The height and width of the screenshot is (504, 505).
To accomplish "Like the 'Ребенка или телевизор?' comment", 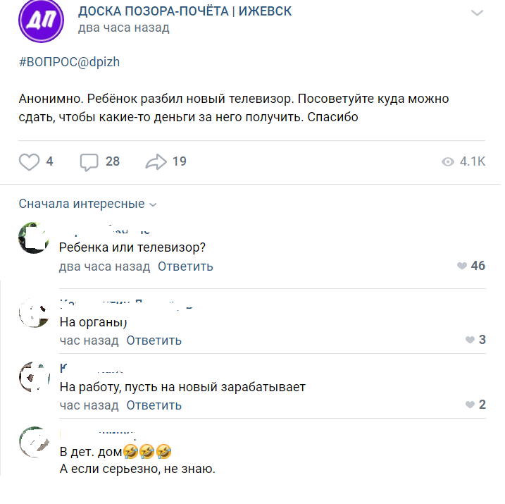I will (462, 266).
